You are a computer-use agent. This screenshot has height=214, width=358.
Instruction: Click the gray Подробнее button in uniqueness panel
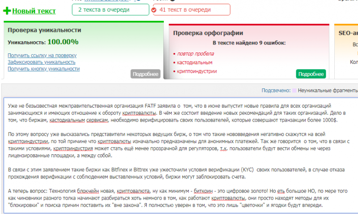click(145, 74)
